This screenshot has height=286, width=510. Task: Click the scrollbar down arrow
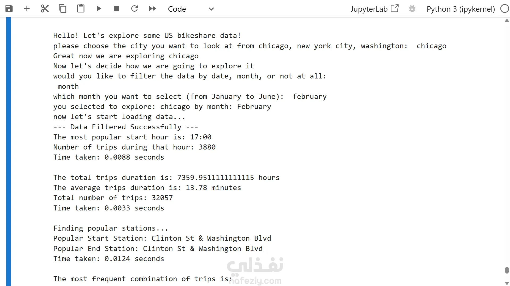pyautogui.click(x=507, y=283)
